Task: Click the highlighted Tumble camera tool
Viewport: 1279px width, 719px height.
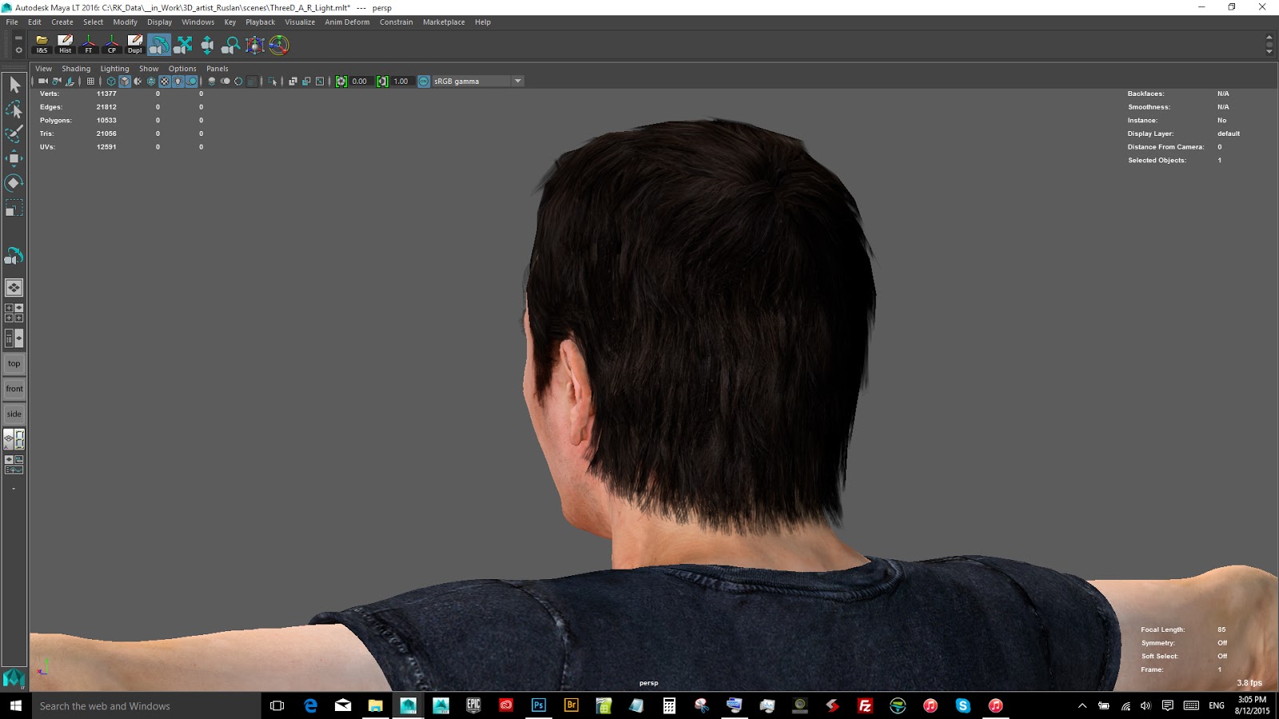Action: 158,46
